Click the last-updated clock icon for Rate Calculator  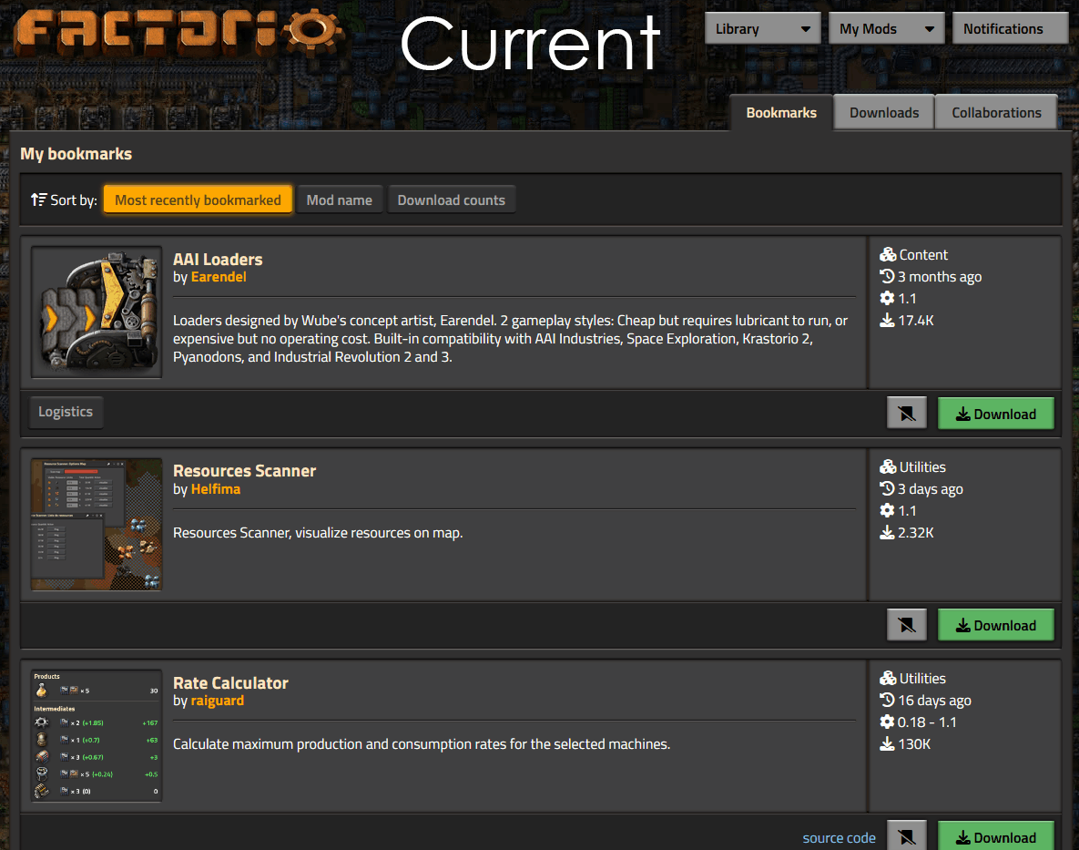(x=888, y=701)
